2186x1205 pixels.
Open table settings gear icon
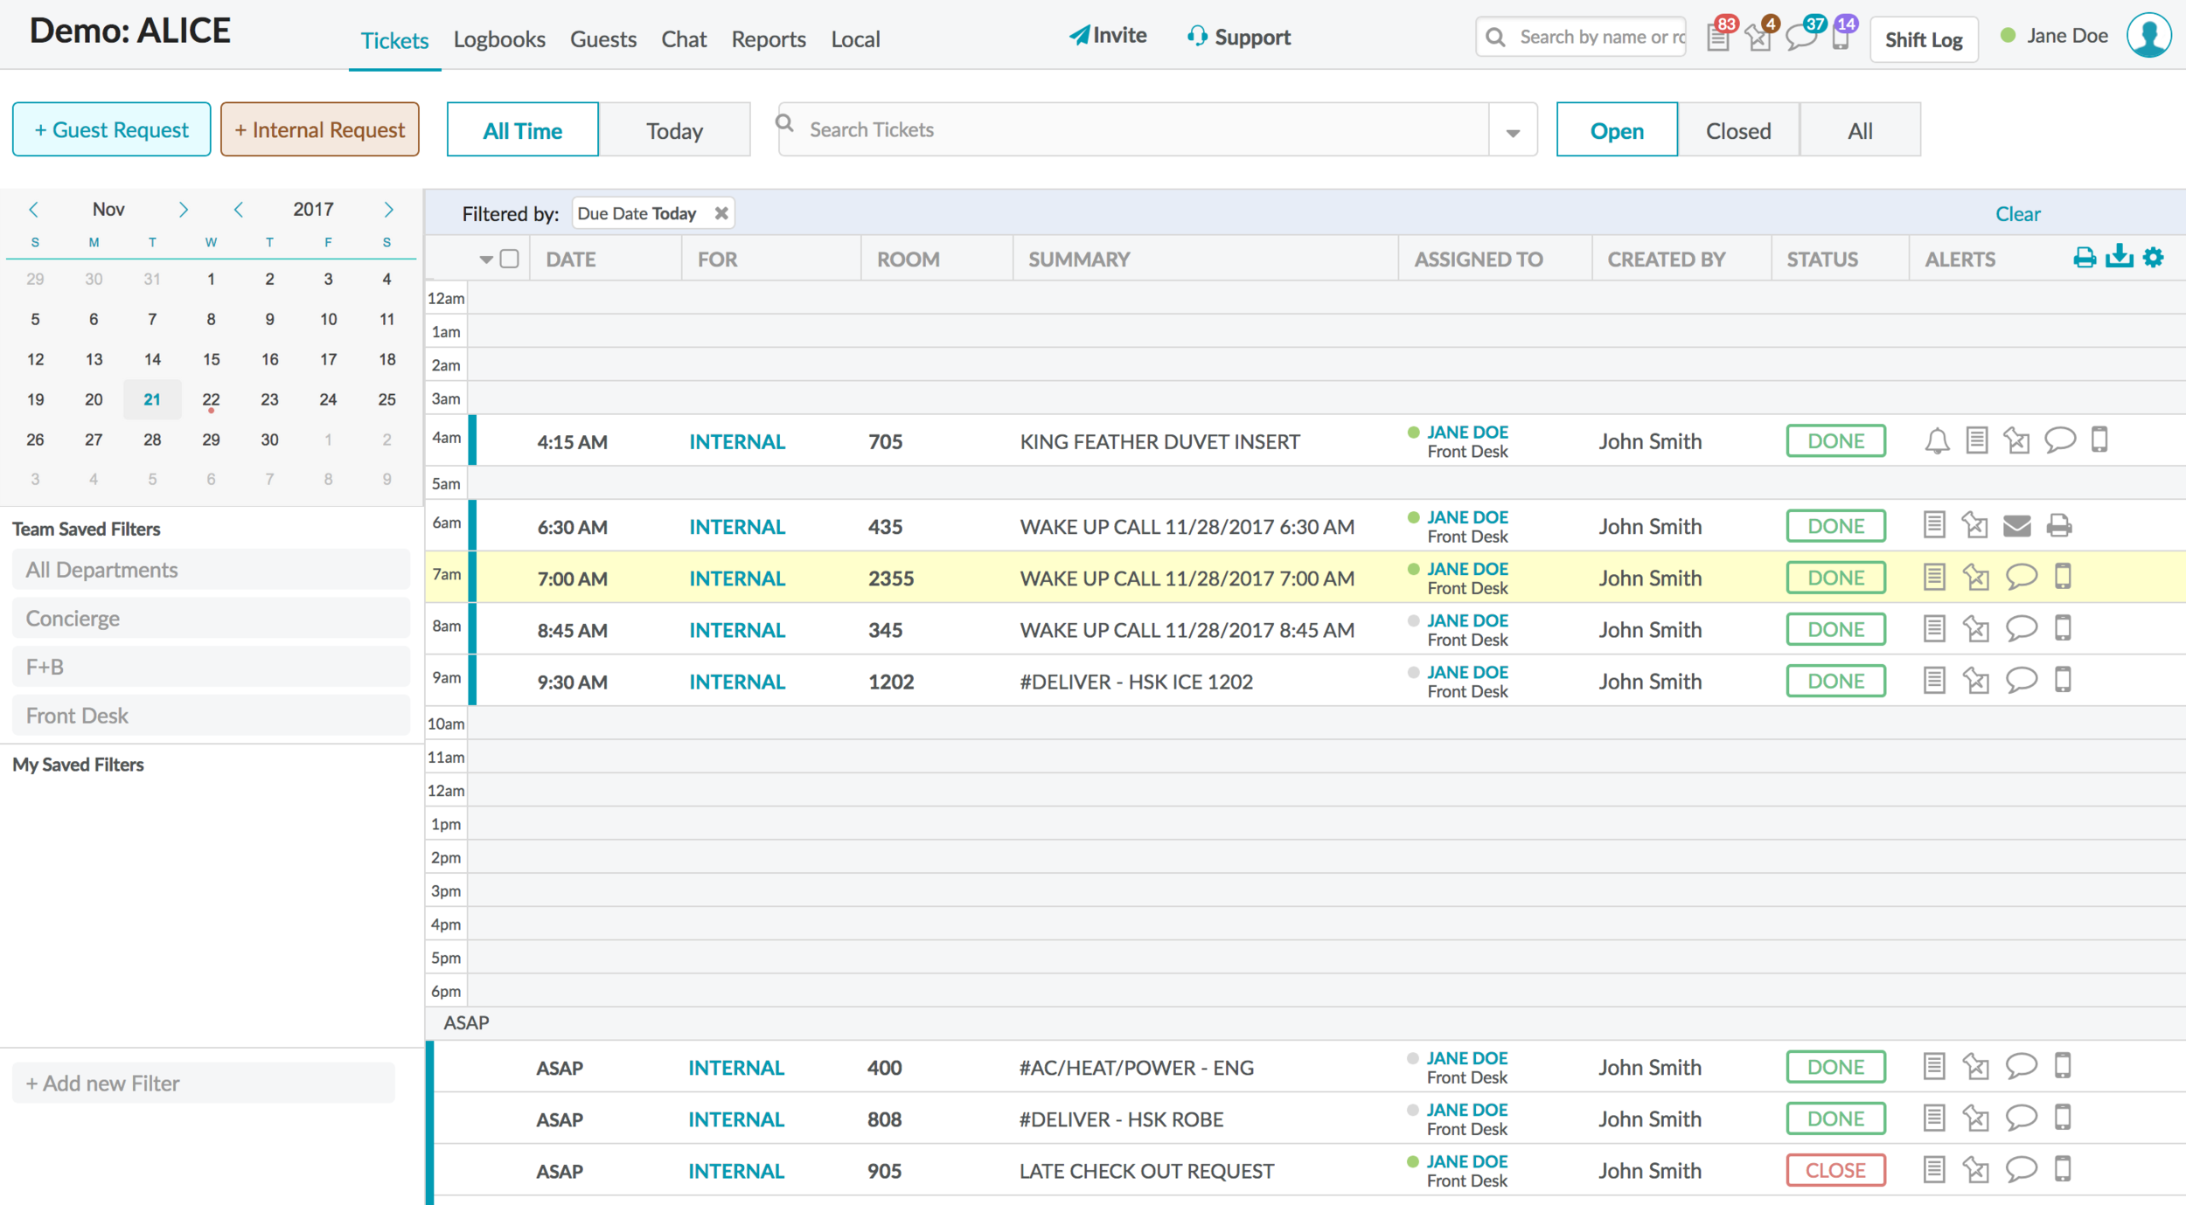point(2154,258)
